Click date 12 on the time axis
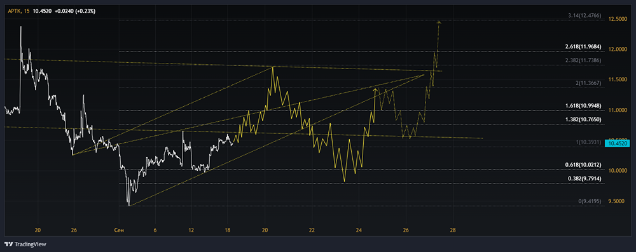636x252 pixels. click(191, 230)
